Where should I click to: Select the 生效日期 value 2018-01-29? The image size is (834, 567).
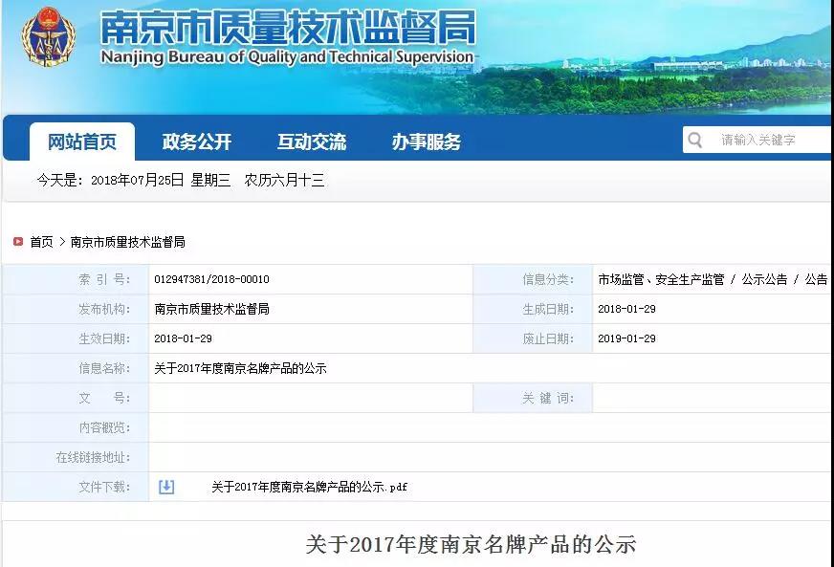183,338
